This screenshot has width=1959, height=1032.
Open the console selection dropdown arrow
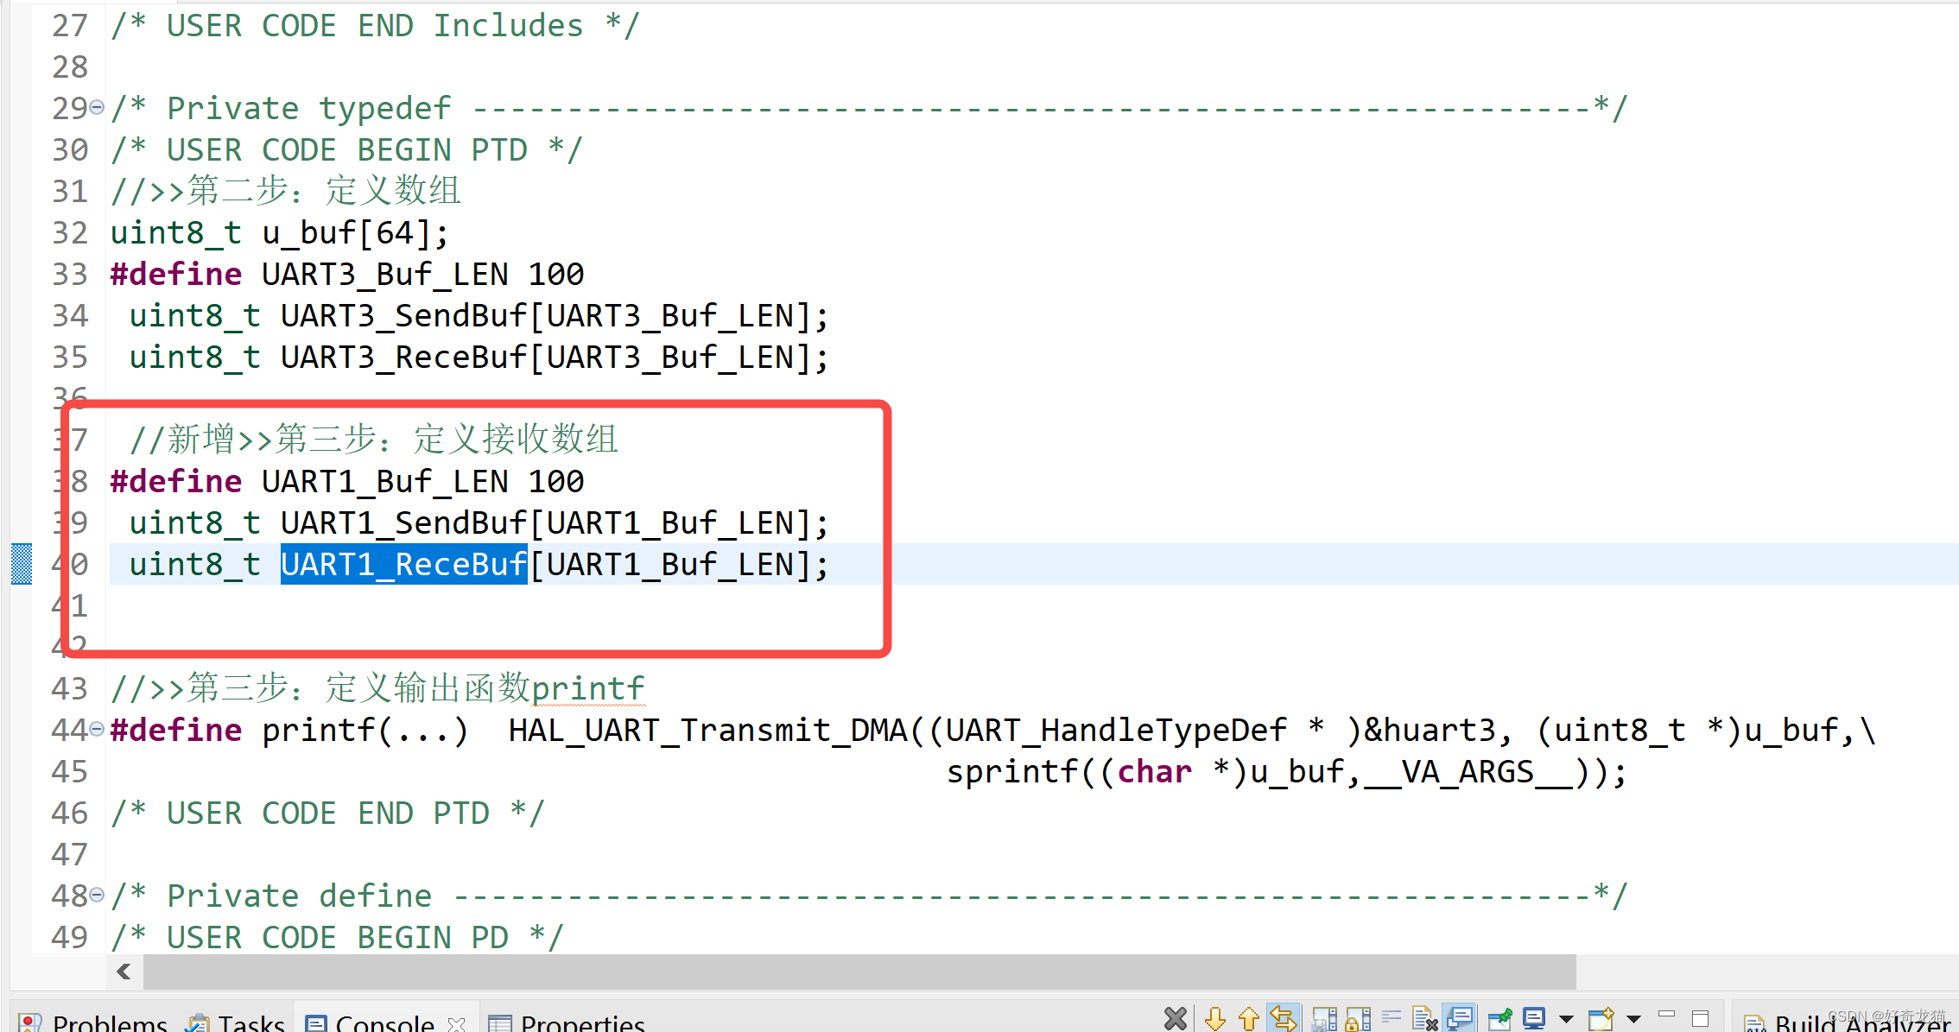(x=1565, y=1017)
